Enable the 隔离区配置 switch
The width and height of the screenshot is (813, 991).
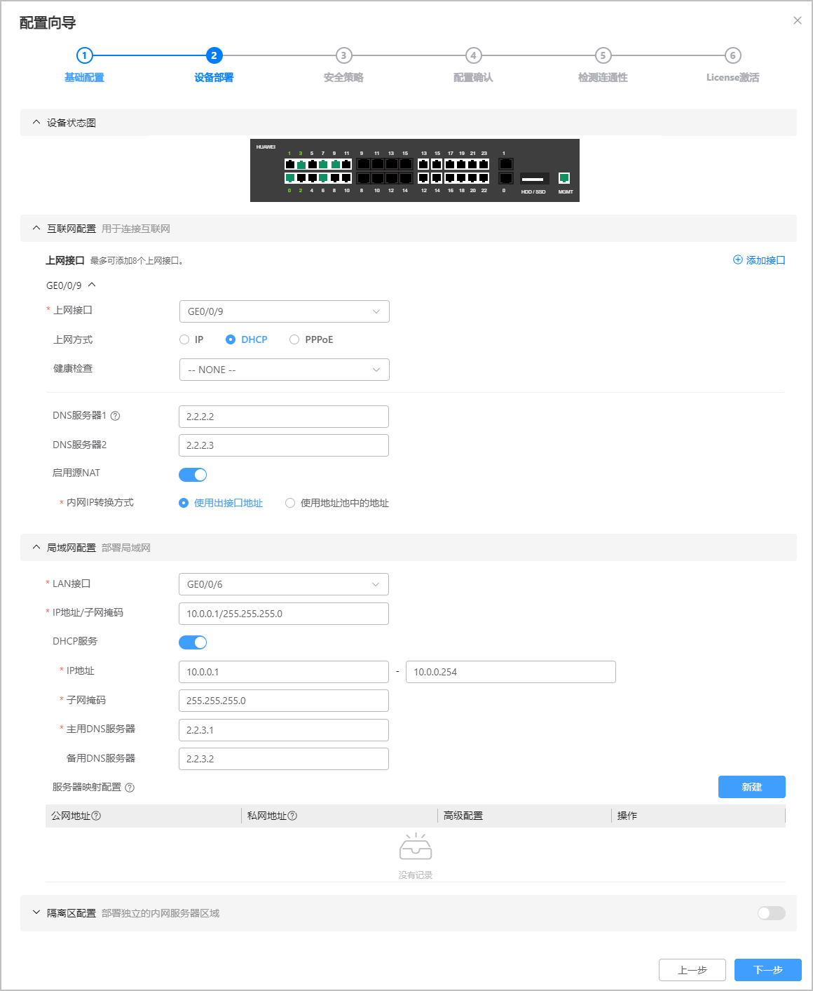(772, 913)
